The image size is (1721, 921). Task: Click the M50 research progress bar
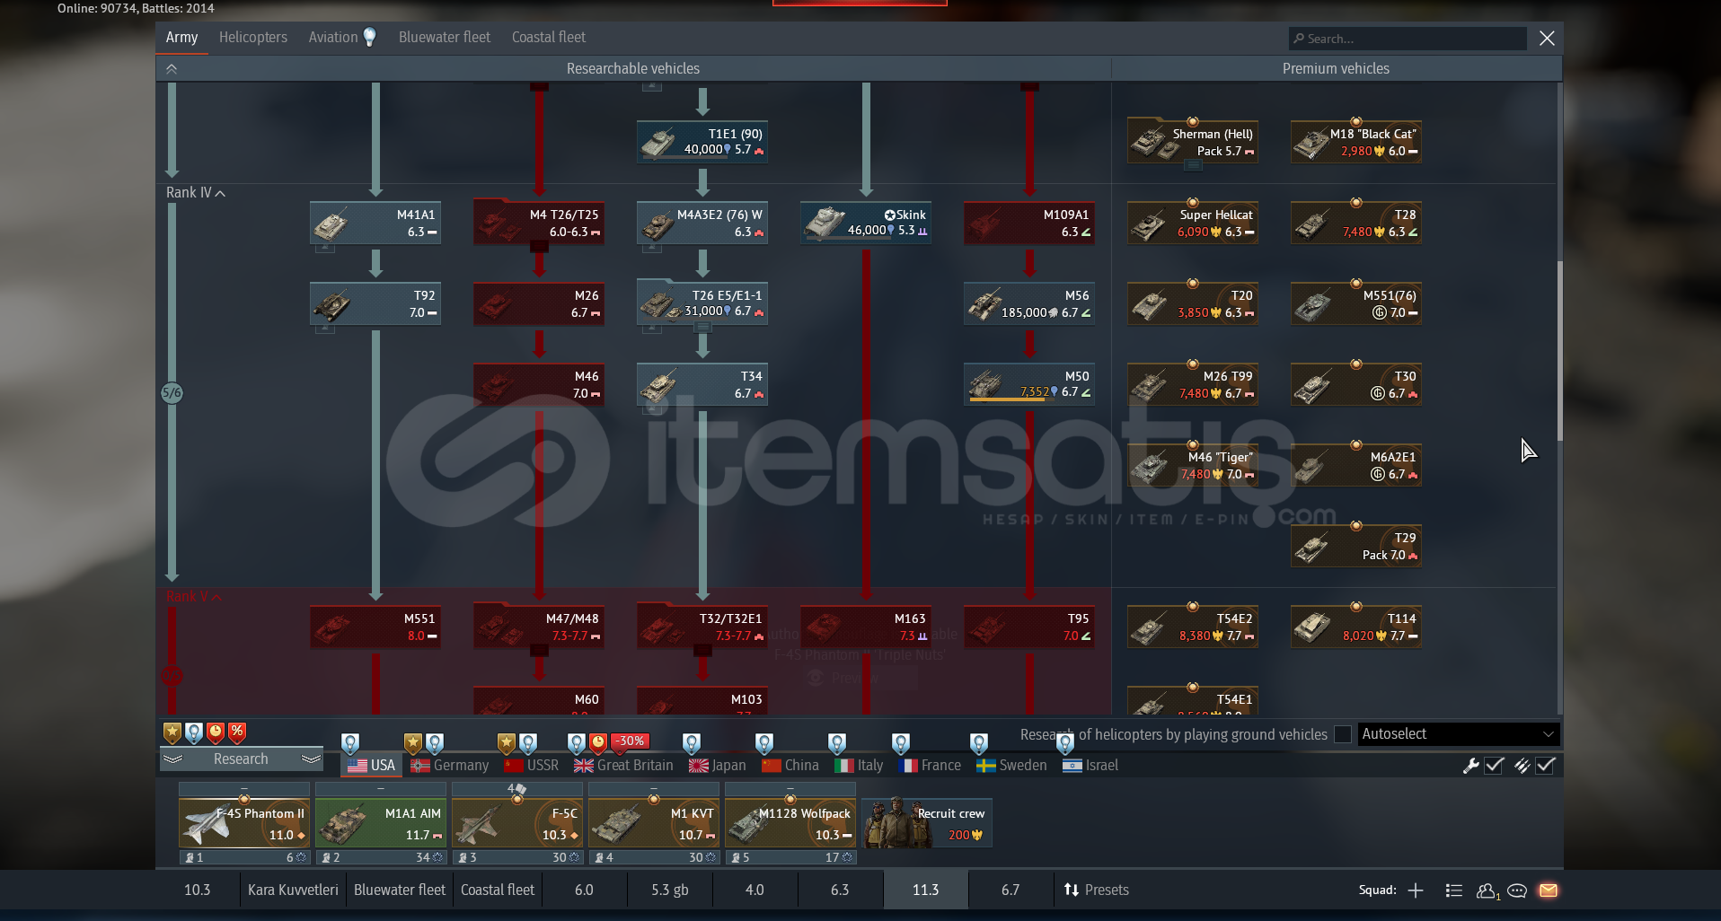(x=1007, y=399)
